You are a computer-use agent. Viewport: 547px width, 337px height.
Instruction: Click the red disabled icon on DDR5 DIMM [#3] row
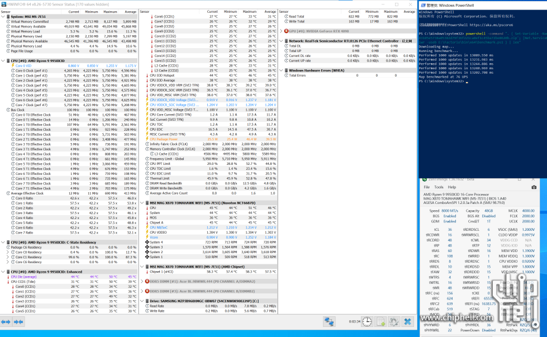[147, 291]
